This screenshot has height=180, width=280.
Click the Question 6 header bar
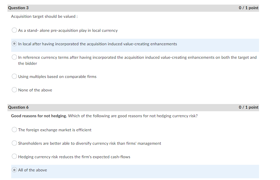click(x=115, y=107)
